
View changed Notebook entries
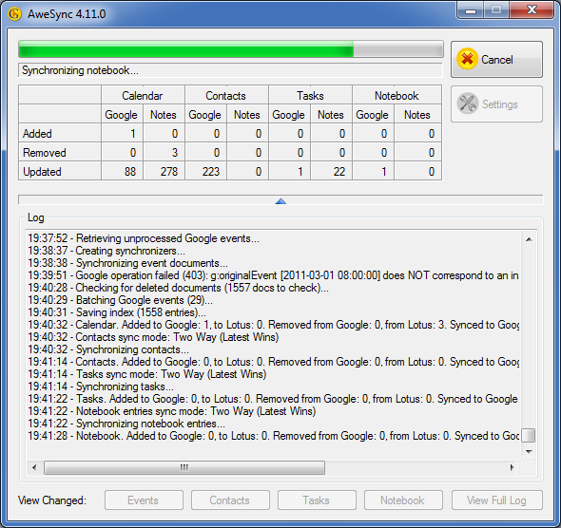(403, 500)
